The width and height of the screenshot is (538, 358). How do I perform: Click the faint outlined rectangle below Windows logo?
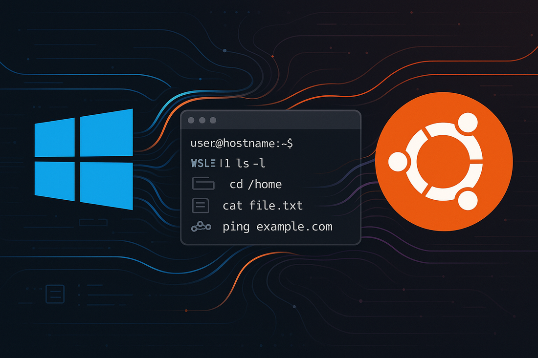(x=93, y=222)
